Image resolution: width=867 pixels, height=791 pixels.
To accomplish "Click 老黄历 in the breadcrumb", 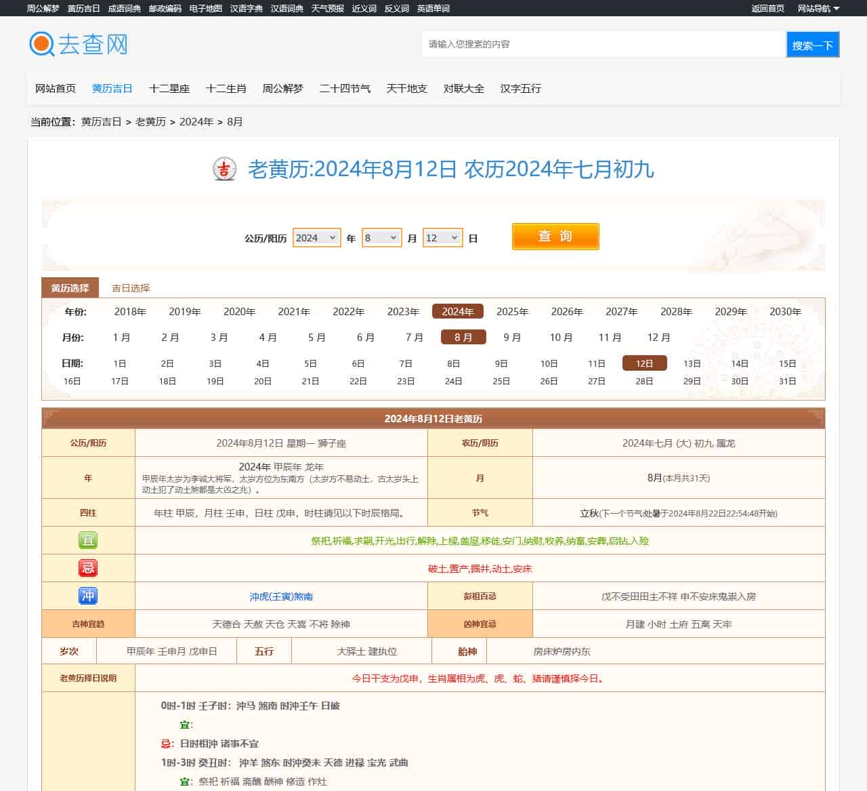I will (150, 122).
